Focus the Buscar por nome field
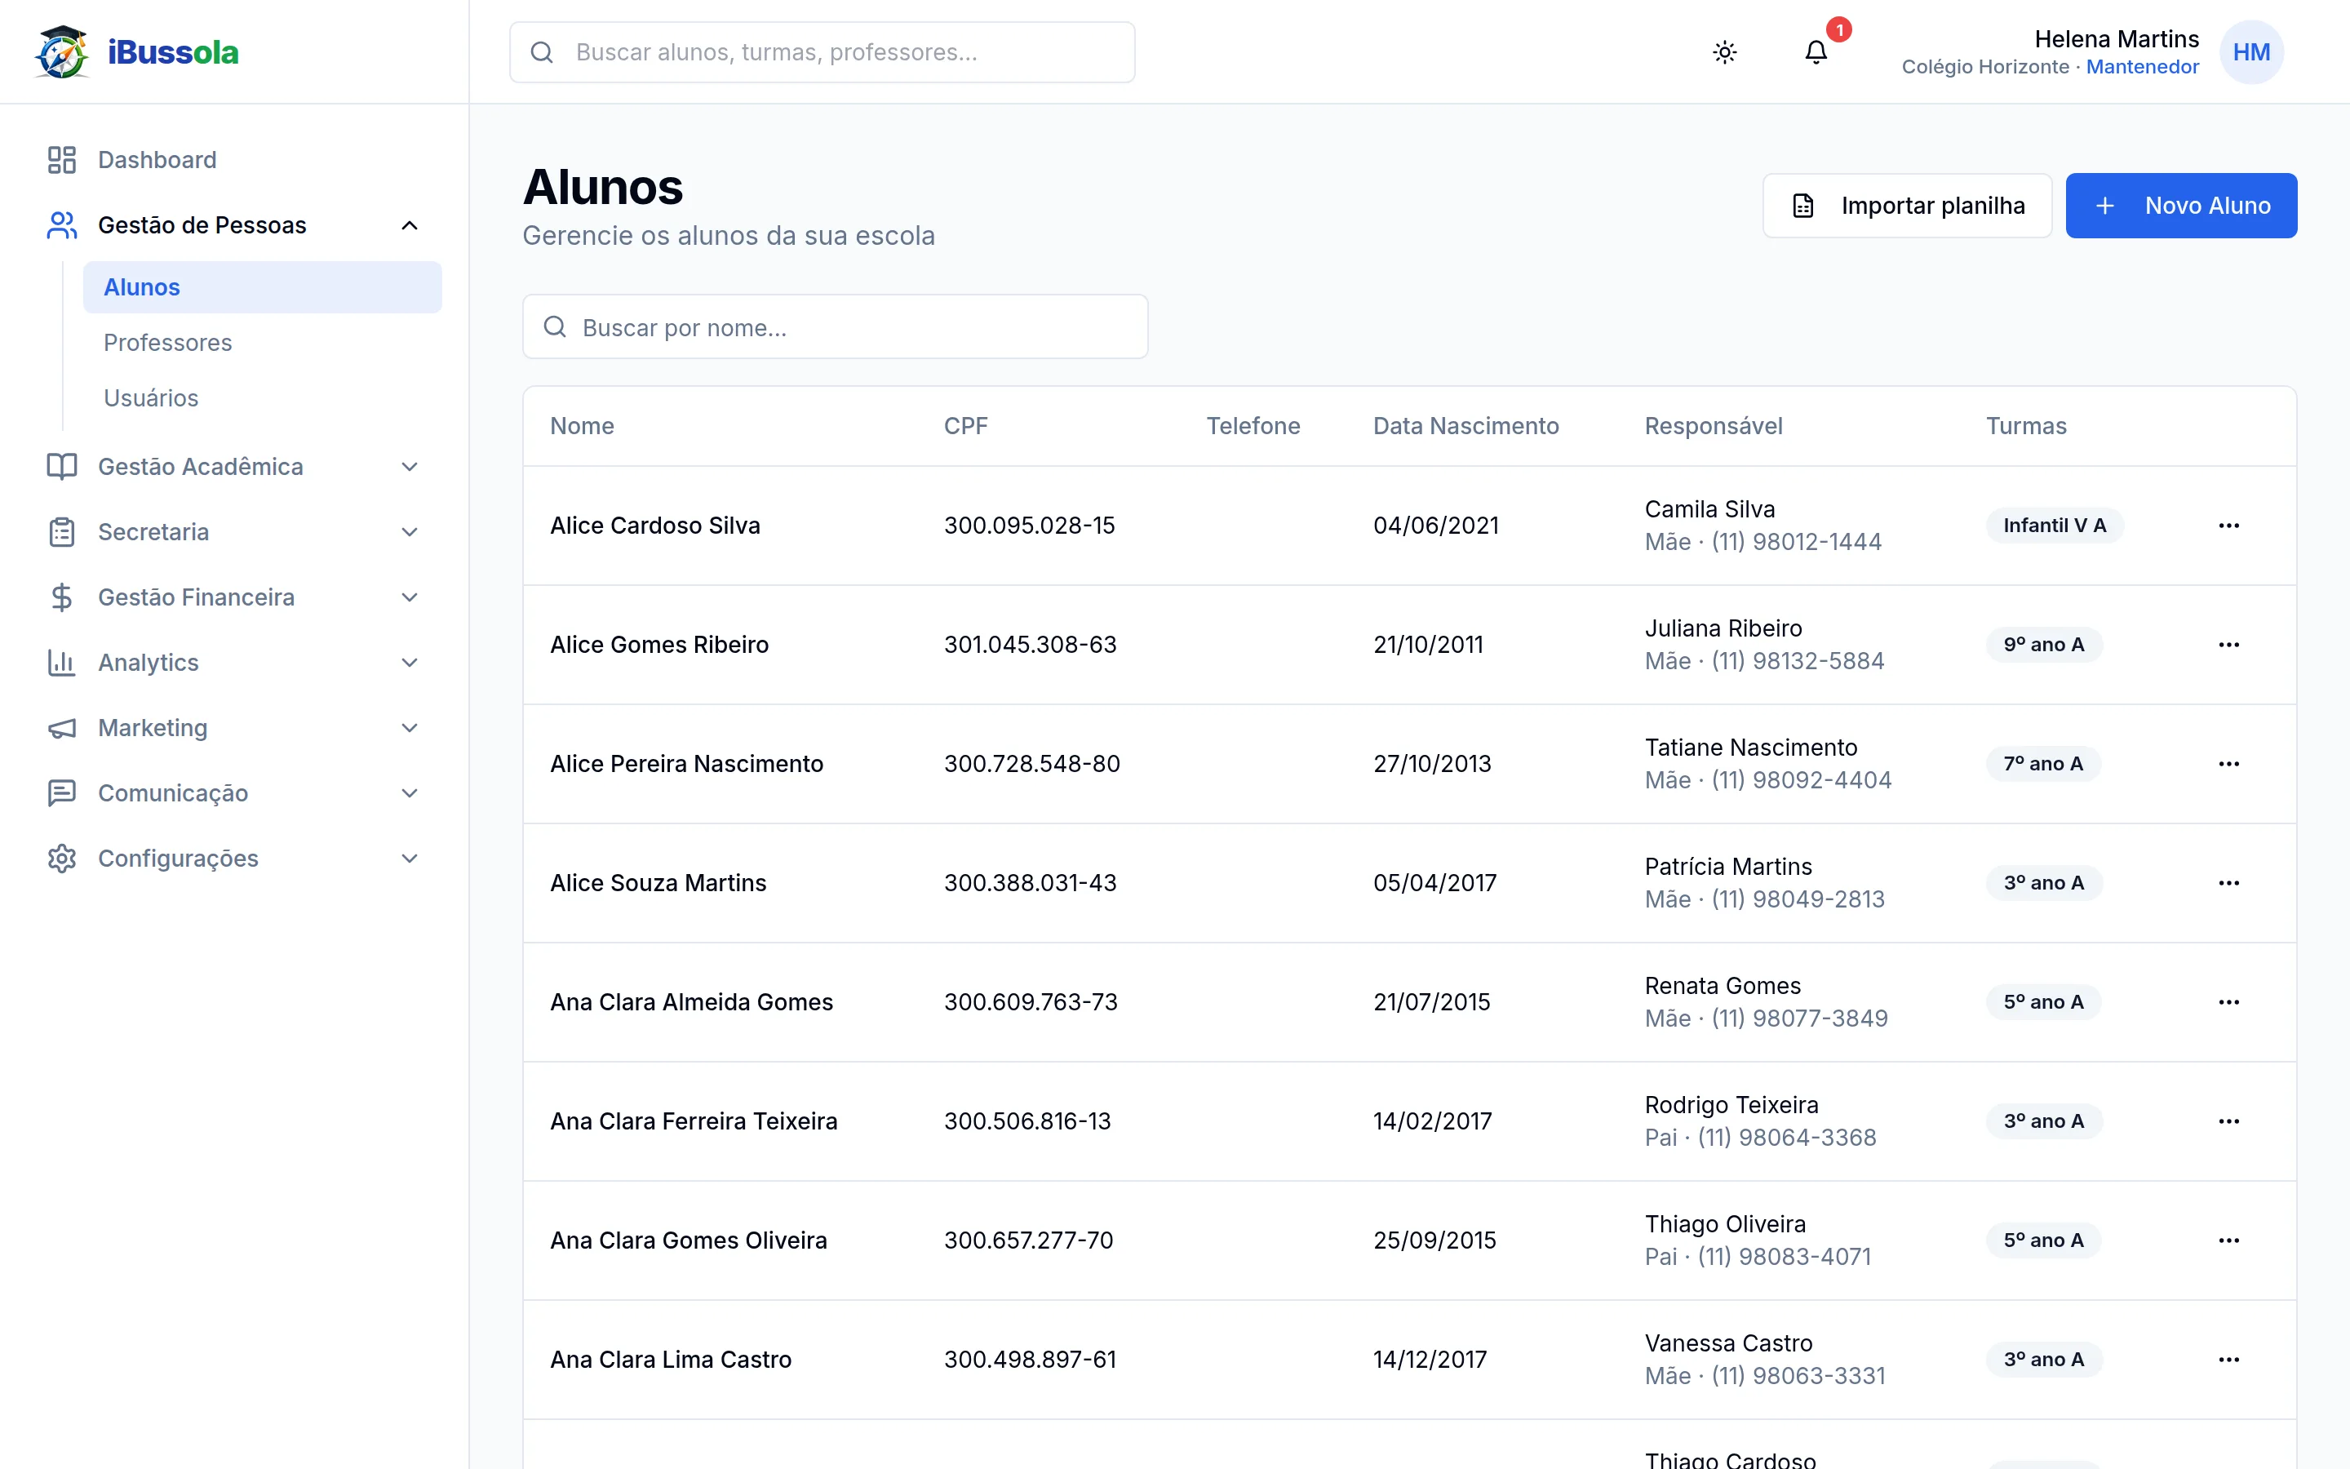 (835, 327)
